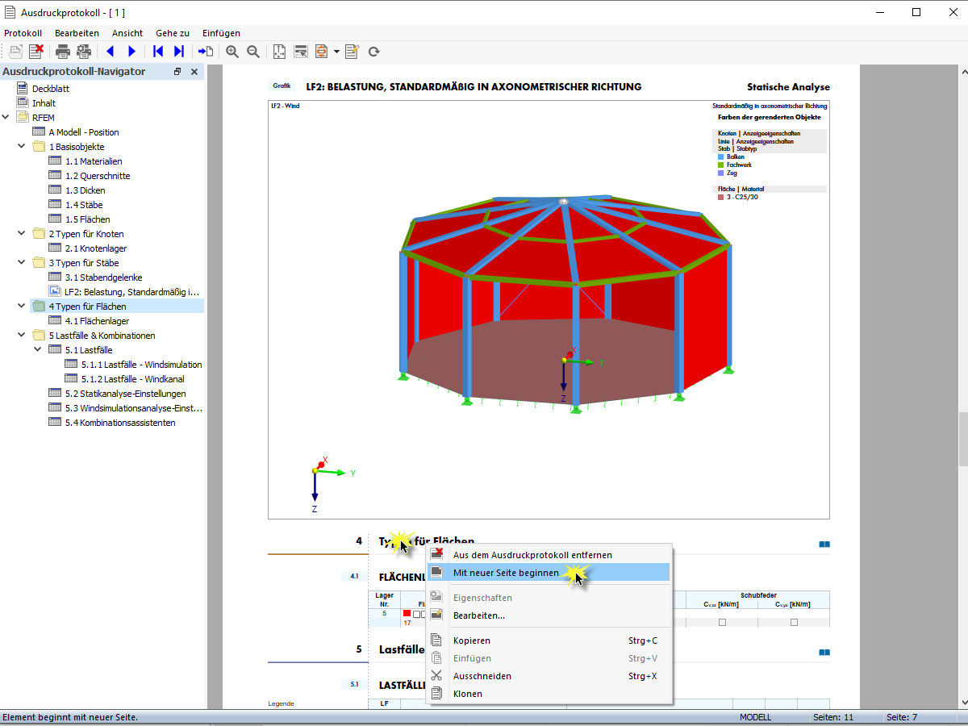The image size is (968, 726).
Task: Toggle the Cv,yz Schubfeder checkbox in table
Action: (794, 622)
